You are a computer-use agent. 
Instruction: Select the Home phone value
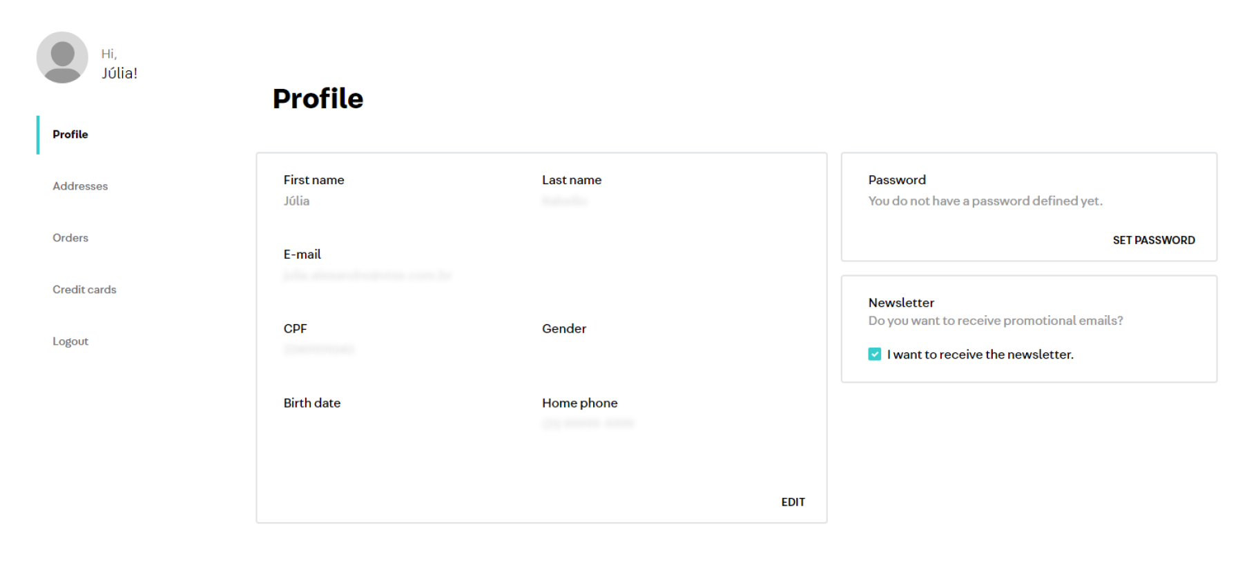click(586, 423)
